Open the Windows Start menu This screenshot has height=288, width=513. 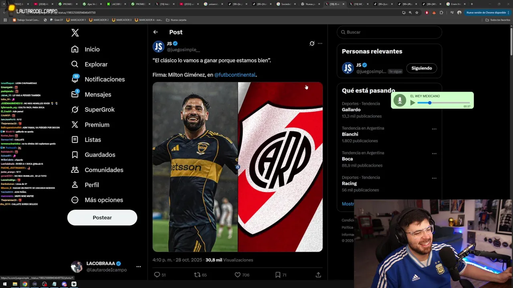coord(5,284)
